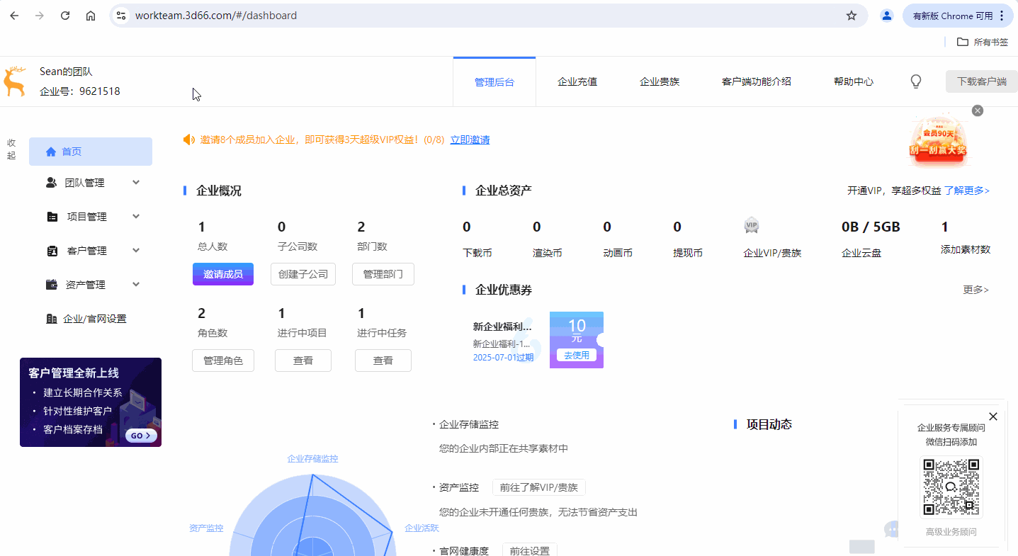Expand the 项目管理 submenu chevron
Viewport: 1018px width, 556px height.
[x=136, y=216]
